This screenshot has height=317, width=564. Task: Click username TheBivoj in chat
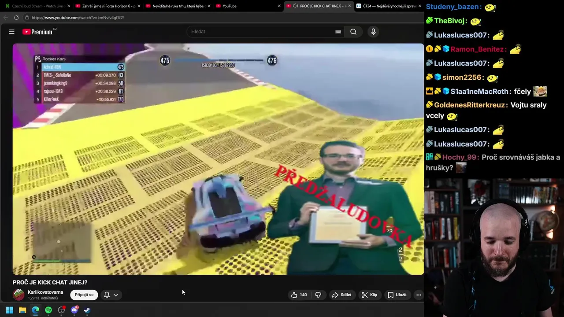pyautogui.click(x=449, y=21)
